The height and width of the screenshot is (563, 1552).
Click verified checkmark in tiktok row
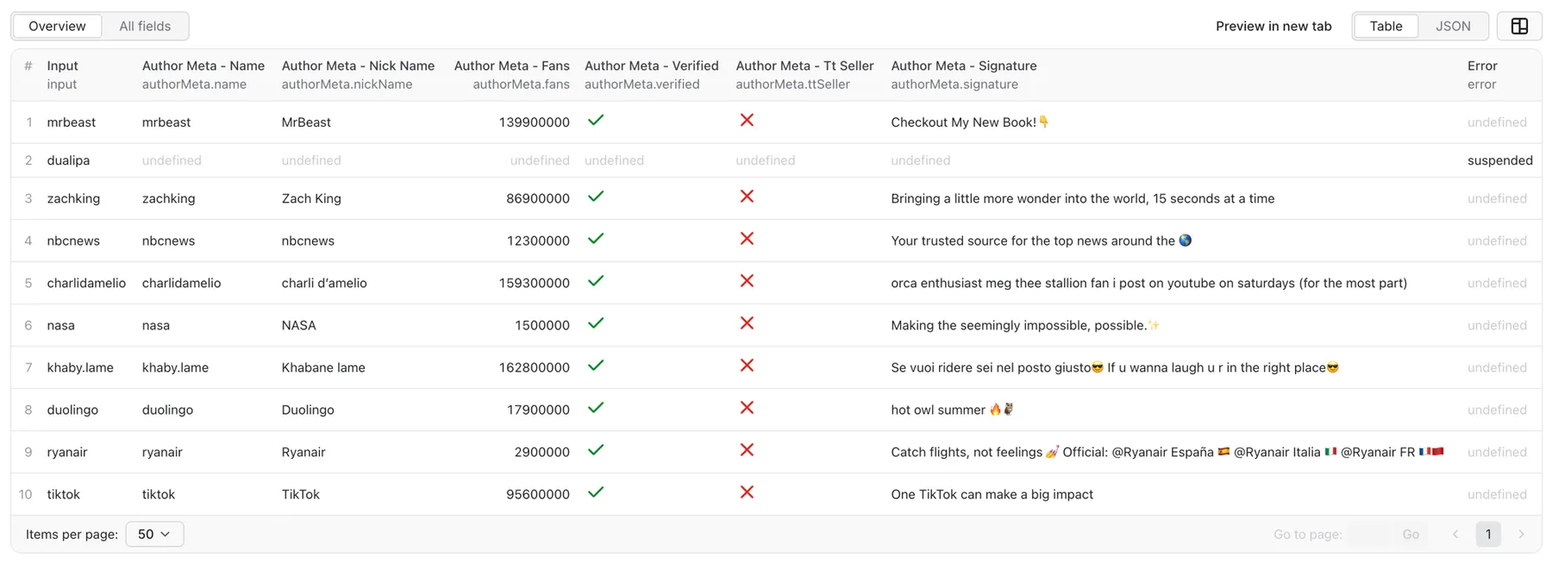coord(595,492)
